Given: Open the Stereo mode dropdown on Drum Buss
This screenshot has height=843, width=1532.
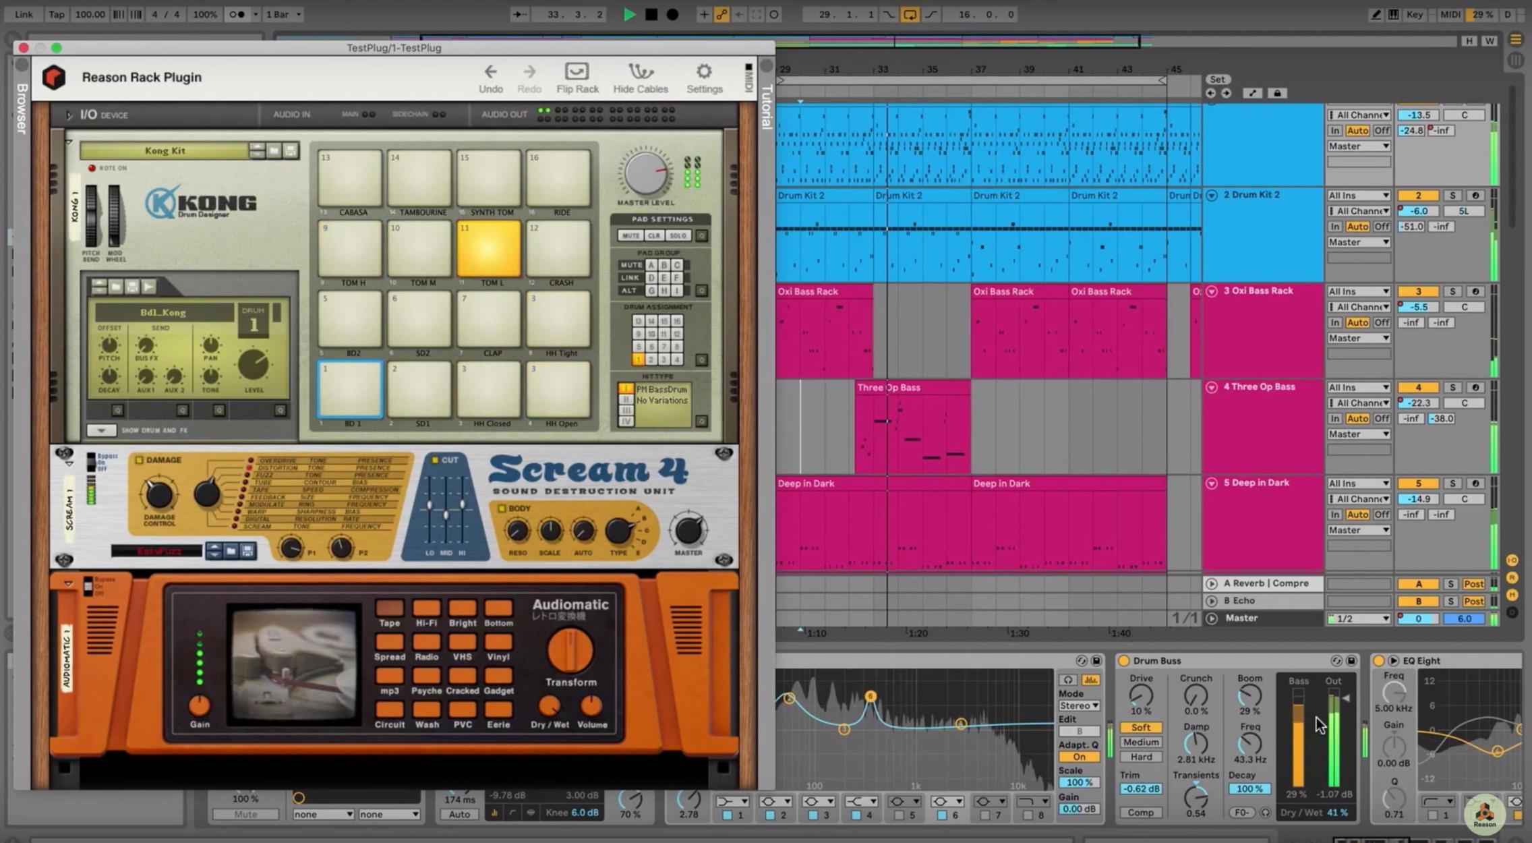Looking at the screenshot, I should pyautogui.click(x=1079, y=705).
